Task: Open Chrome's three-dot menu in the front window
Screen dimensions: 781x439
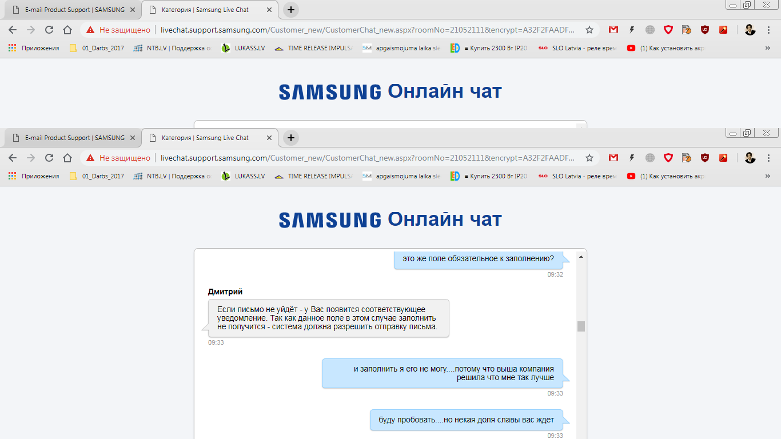Action: click(x=768, y=158)
